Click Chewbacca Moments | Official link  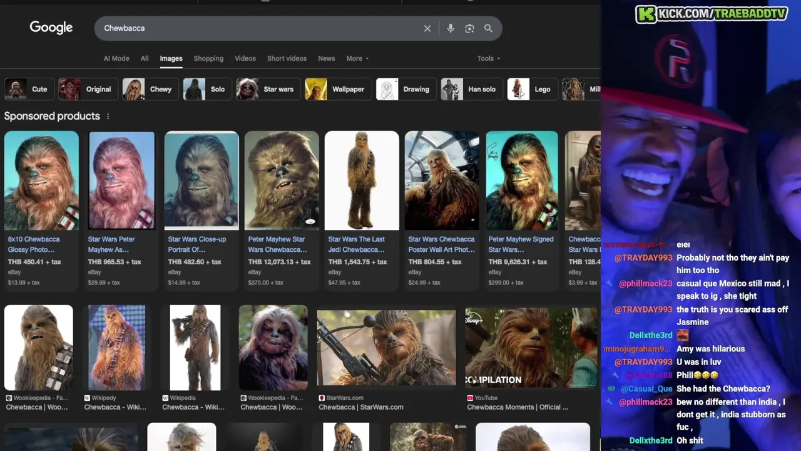coord(518,407)
